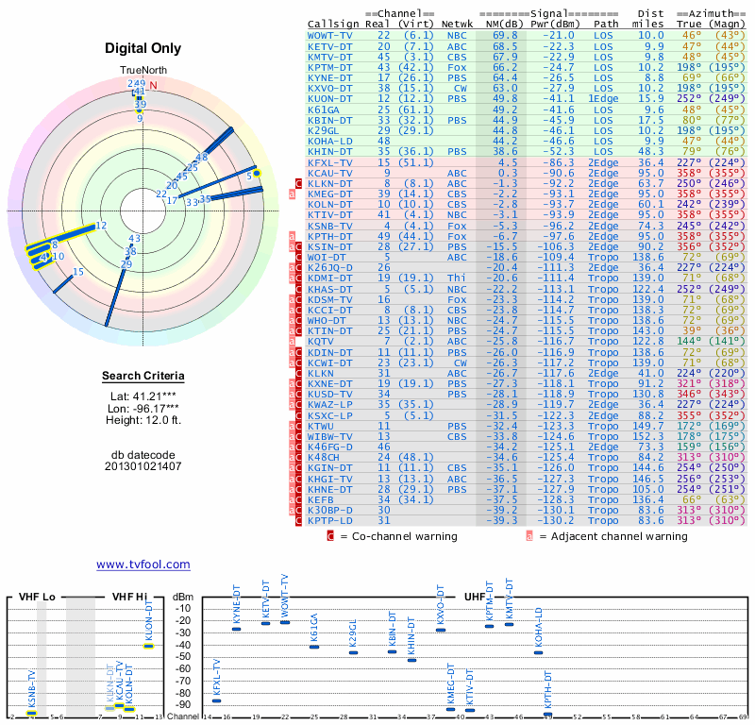Click the adjacent-channel 'a' flag beside KPTH-DT
Viewport: 755px width, 725px height.
pos(292,237)
